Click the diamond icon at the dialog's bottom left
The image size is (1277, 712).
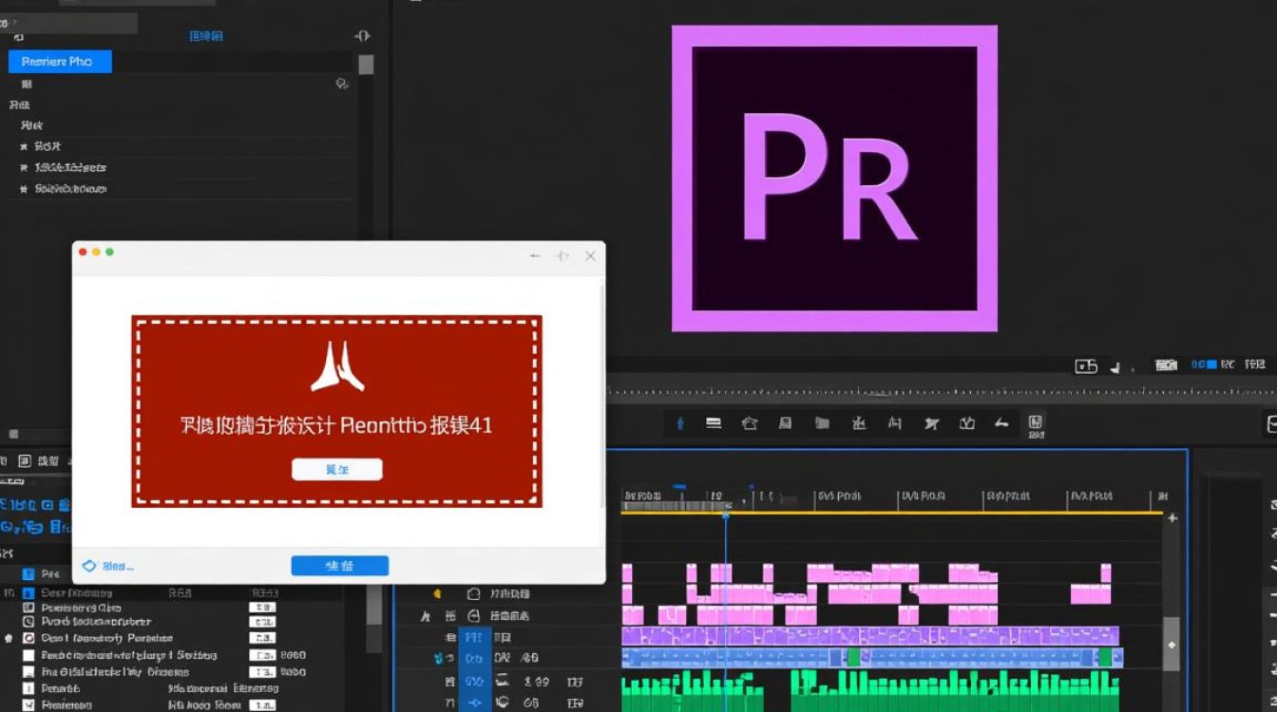tap(89, 565)
